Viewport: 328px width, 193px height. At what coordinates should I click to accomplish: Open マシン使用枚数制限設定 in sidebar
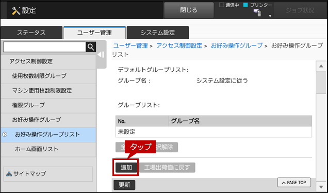[48, 91]
